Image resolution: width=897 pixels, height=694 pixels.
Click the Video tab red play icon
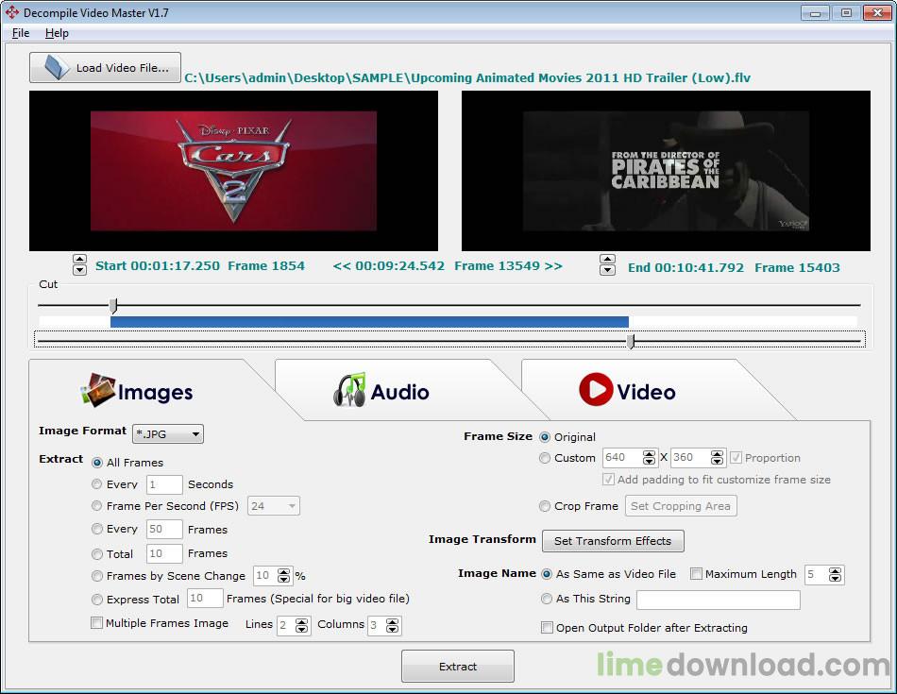tap(596, 389)
